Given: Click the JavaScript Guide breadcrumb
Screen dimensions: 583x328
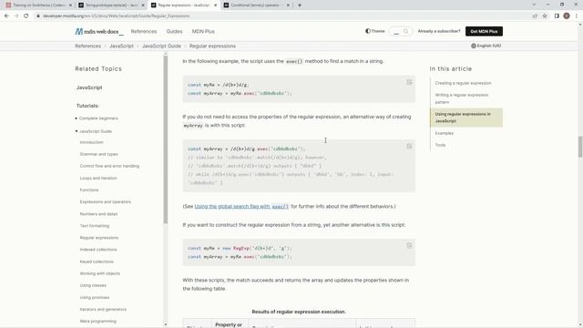Looking at the screenshot, I should coord(161,46).
